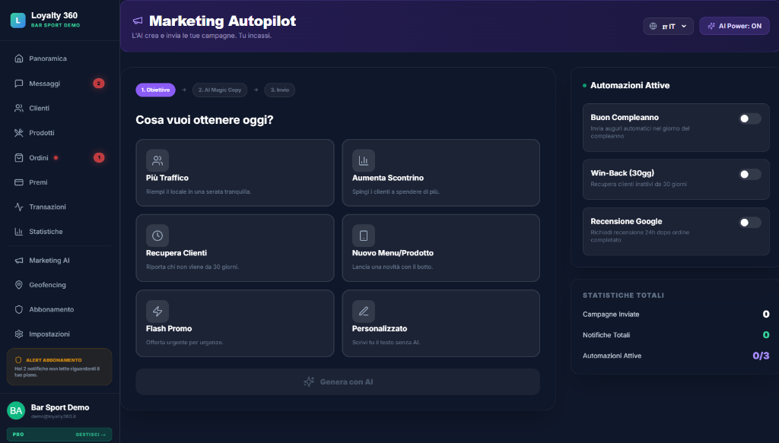Open the IT language dropdown

668,25
